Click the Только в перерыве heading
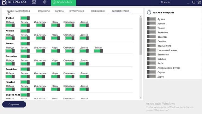Screen dimensions: 202x114 (163, 13)
